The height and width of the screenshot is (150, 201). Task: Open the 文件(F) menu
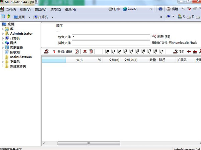click(x=11, y=9)
